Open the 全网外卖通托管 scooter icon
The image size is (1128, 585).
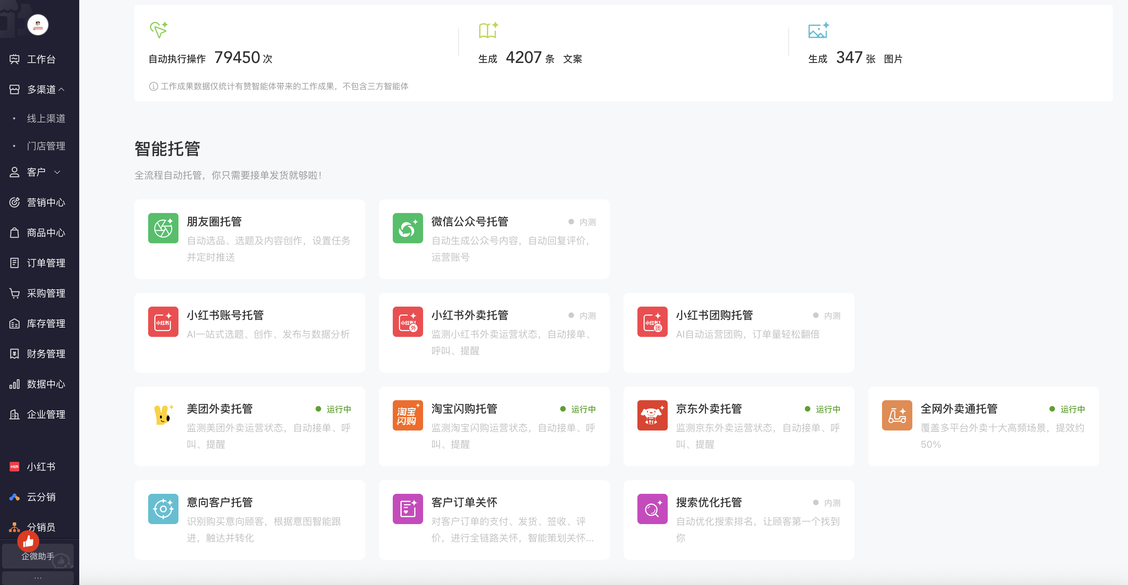click(896, 415)
